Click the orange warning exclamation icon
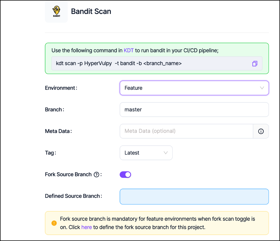Image resolution: width=280 pixels, height=241 pixels. point(54,223)
